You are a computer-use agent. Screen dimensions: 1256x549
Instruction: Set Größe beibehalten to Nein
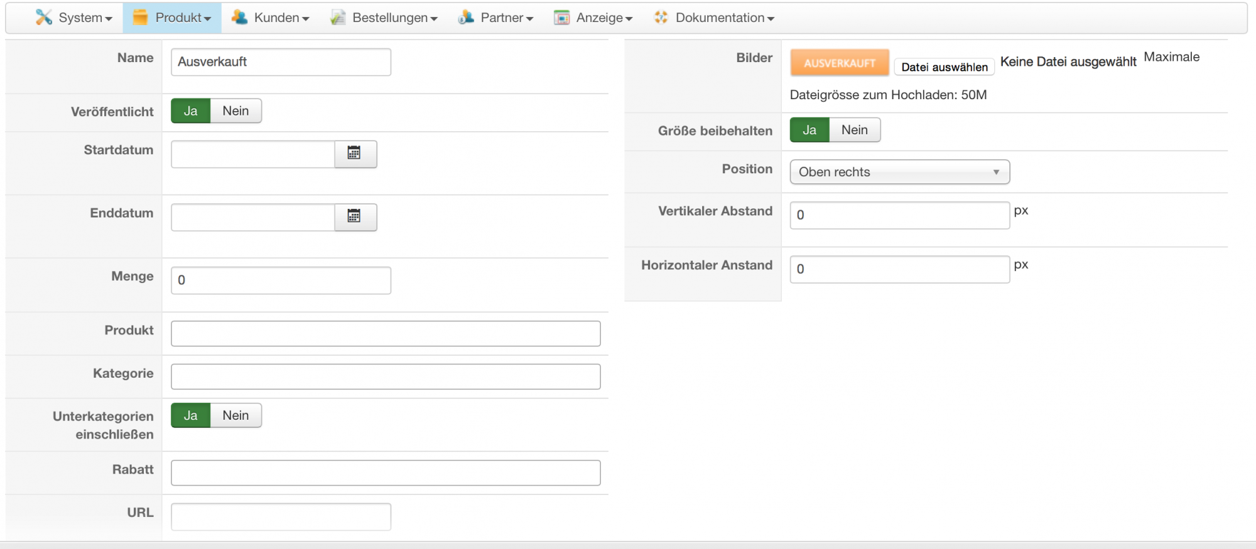pyautogui.click(x=855, y=130)
